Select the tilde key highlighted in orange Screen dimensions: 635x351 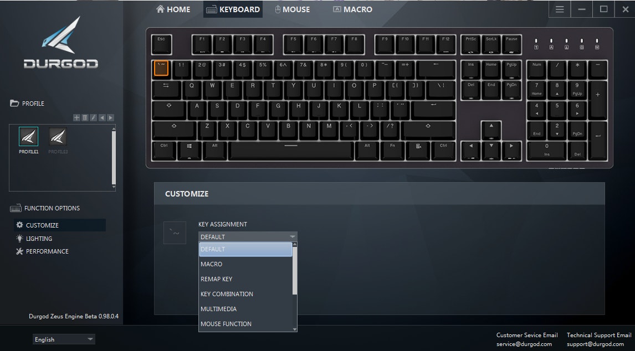(161, 68)
